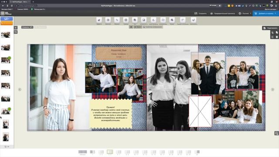The image size is (279, 157).
Task: Cut the selection with the scissors icon
Action: click(x=272, y=33)
